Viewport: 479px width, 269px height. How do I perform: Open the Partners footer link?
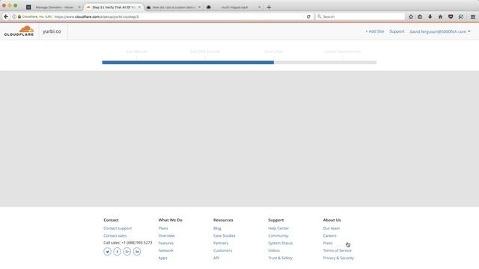[221, 243]
